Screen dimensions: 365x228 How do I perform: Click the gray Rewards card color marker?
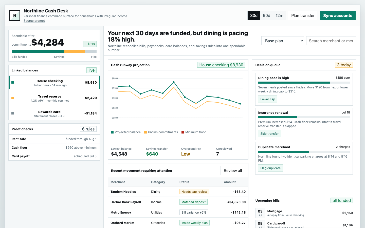[13, 113]
